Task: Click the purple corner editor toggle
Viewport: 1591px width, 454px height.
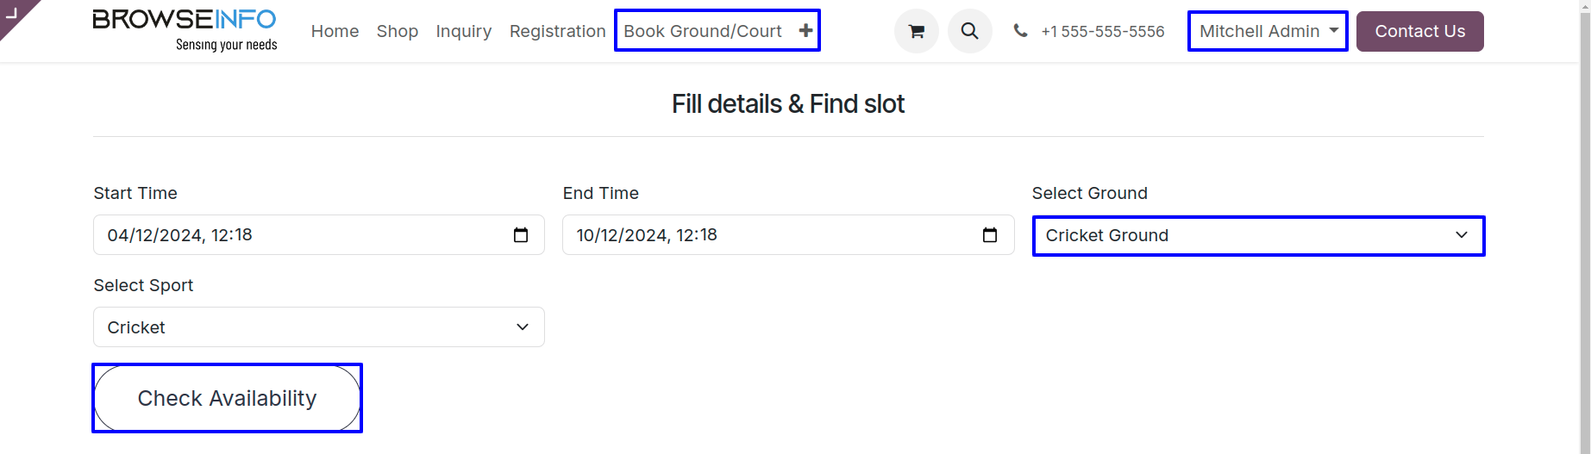Action: 16,16
